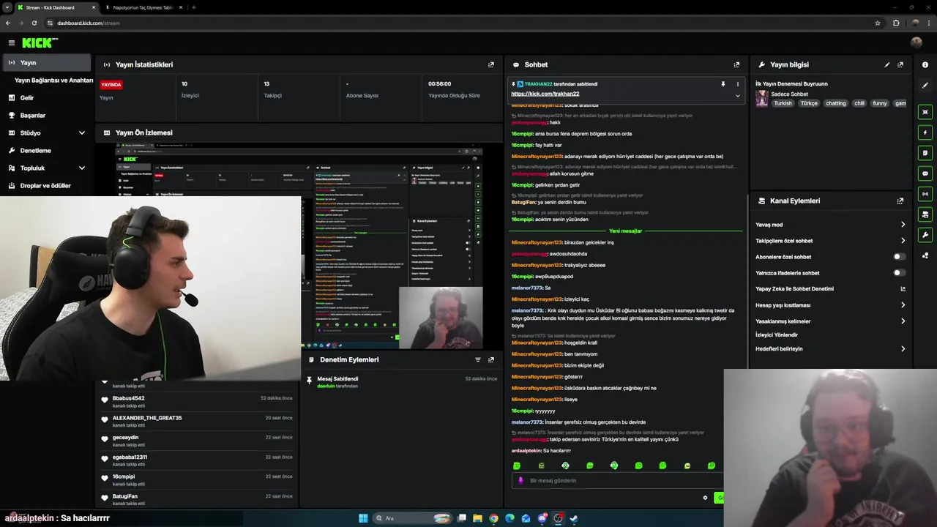937x527 pixels.
Task: Pop out the Kanal Eylemleri panel
Action: click(900, 201)
